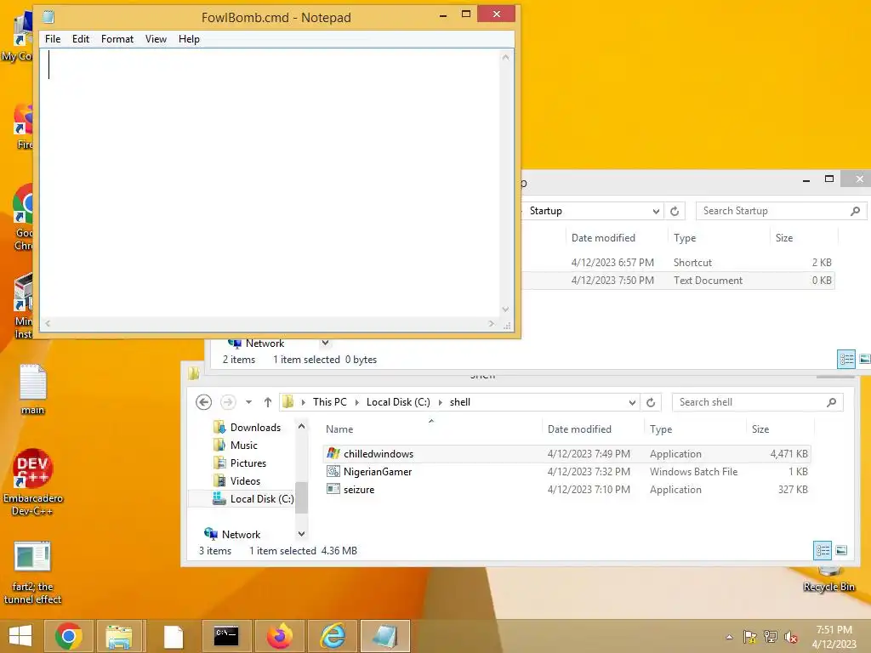Open the View menu in Notepad
This screenshot has height=653, width=871.
click(157, 39)
